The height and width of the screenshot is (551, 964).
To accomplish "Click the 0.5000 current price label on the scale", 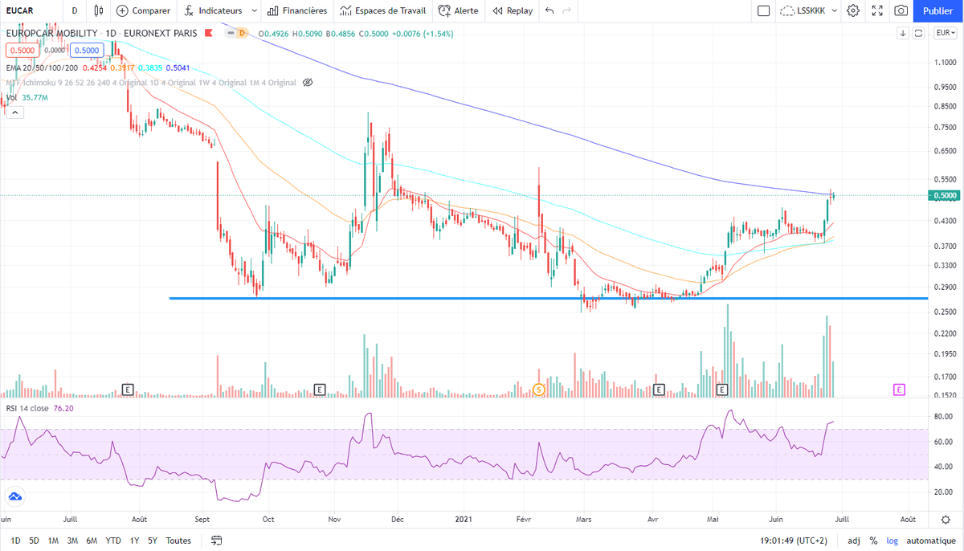I will click(x=945, y=195).
